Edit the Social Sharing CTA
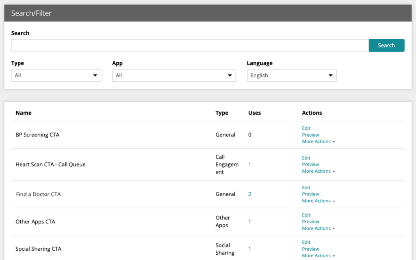 306,242
